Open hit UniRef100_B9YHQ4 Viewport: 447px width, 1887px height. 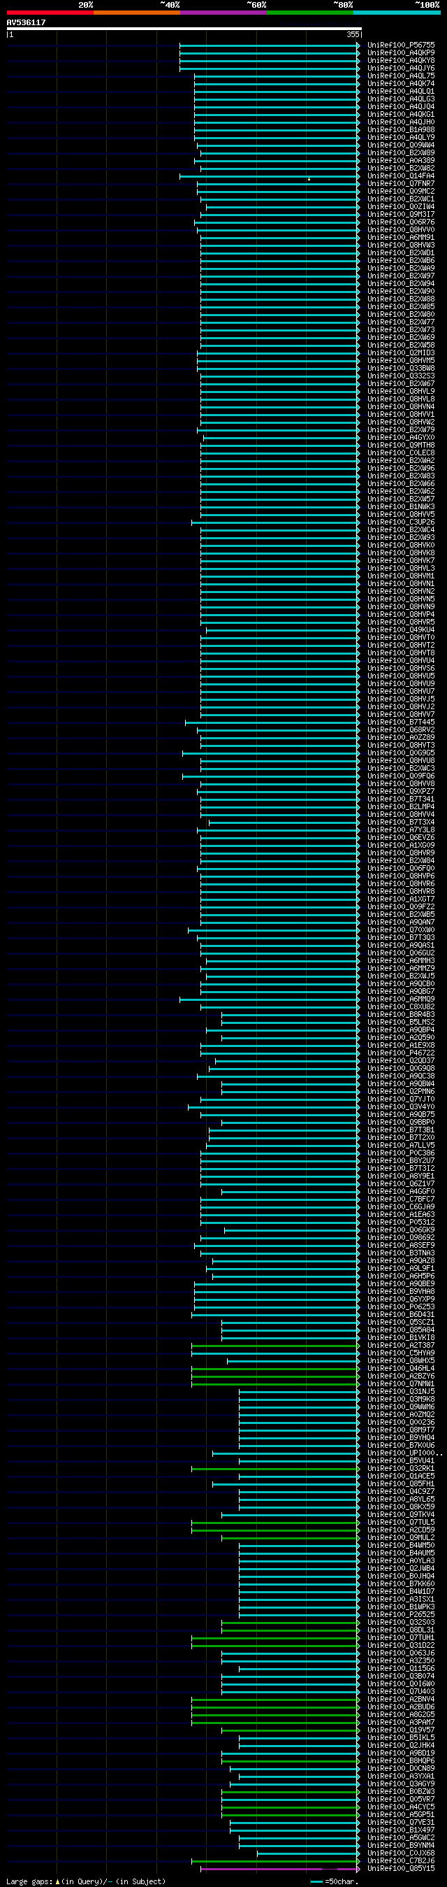pyautogui.click(x=401, y=1437)
